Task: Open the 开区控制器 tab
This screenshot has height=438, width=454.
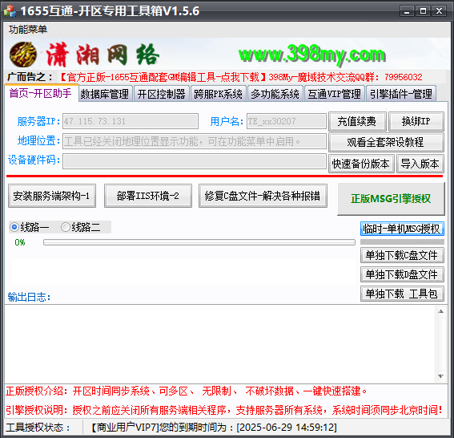Action: [x=161, y=94]
